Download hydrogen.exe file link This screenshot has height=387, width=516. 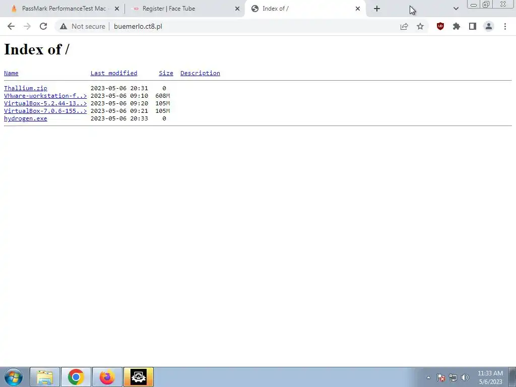click(x=26, y=118)
